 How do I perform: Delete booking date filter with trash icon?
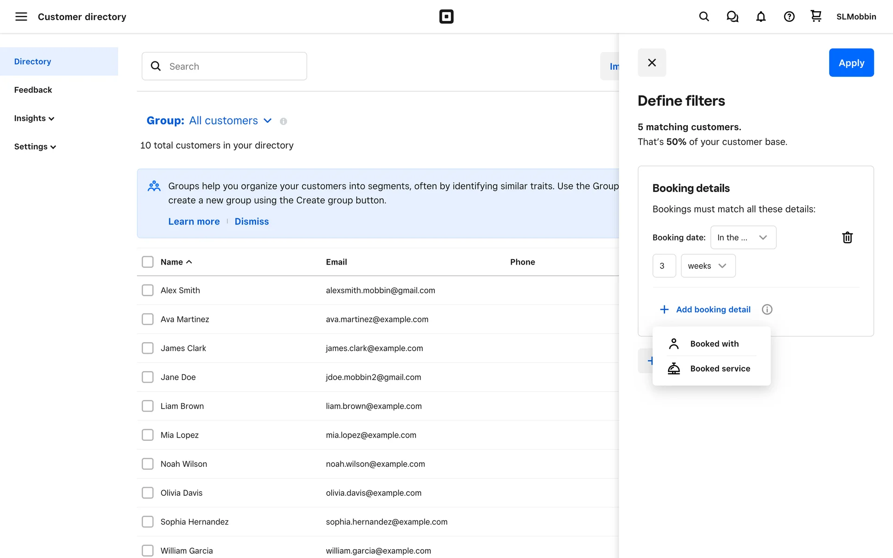(x=847, y=238)
